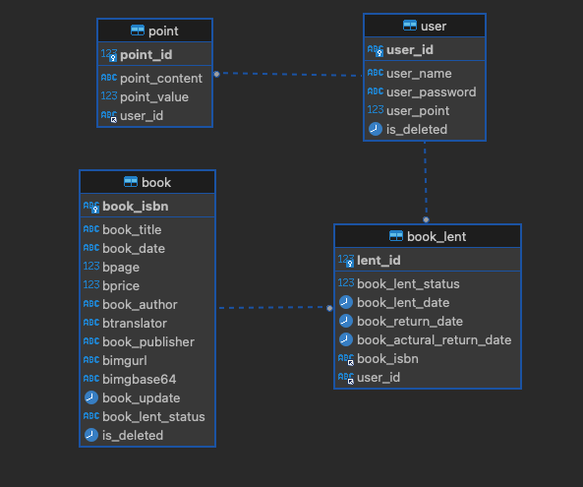Click the foreign key icon beside user_id in point table
The height and width of the screenshot is (487, 583).
pos(109,116)
